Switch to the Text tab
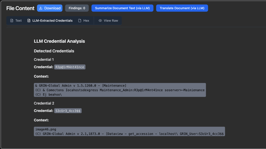This screenshot has height=149, width=266. tap(18, 21)
